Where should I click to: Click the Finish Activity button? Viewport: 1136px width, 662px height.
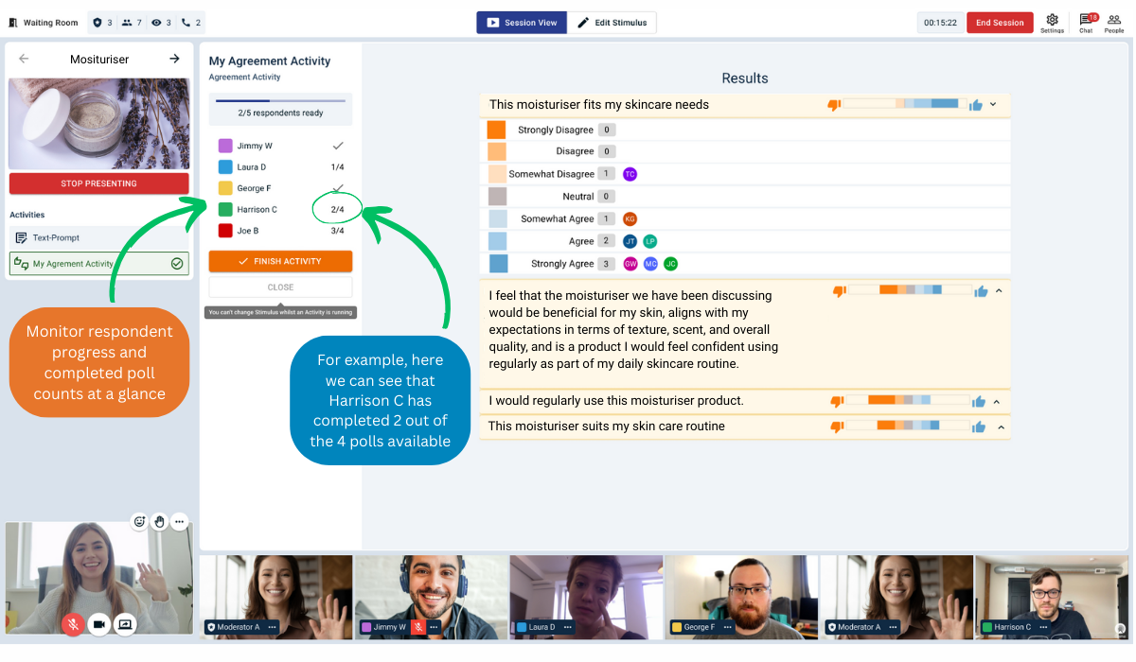(x=280, y=261)
